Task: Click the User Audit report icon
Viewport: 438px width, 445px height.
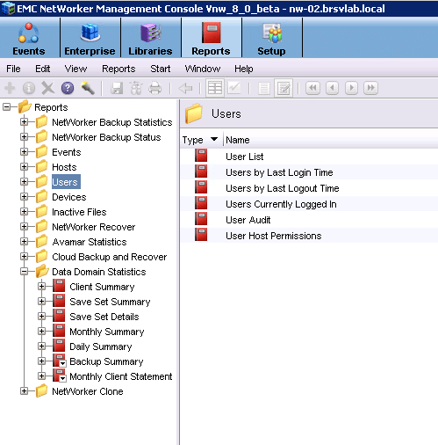Action: (201, 219)
